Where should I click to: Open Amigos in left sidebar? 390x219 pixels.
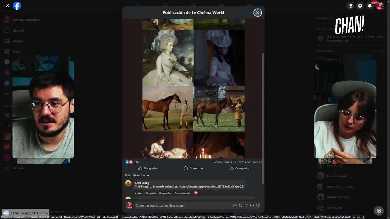tap(18, 41)
